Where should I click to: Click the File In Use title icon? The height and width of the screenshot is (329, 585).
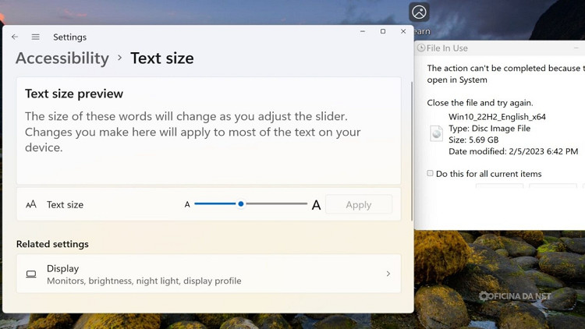421,48
